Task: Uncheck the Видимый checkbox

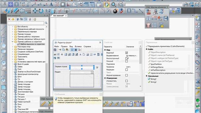Action: click(127, 53)
